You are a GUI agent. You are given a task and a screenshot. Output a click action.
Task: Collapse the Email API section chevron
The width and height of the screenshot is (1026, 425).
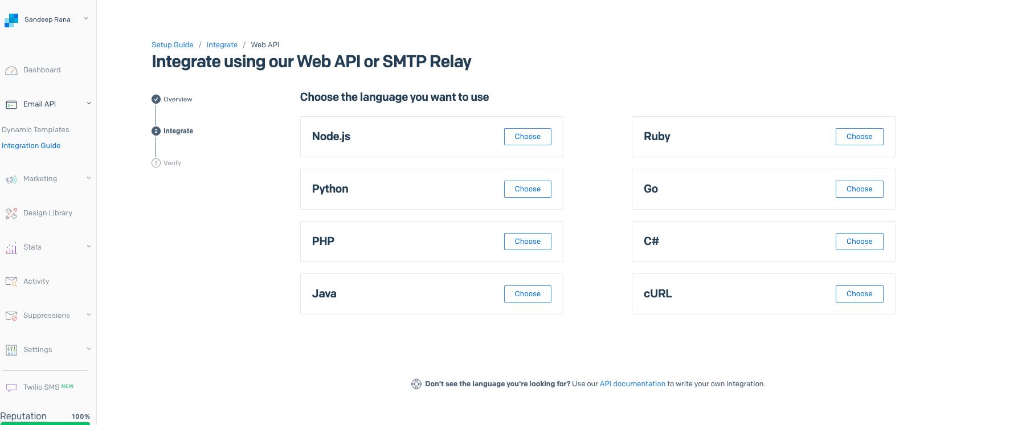pos(89,104)
